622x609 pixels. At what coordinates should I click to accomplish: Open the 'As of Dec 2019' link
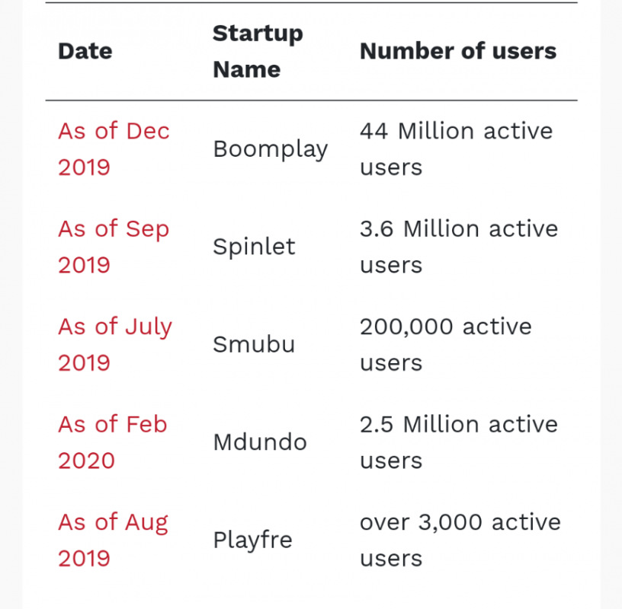click(114, 148)
